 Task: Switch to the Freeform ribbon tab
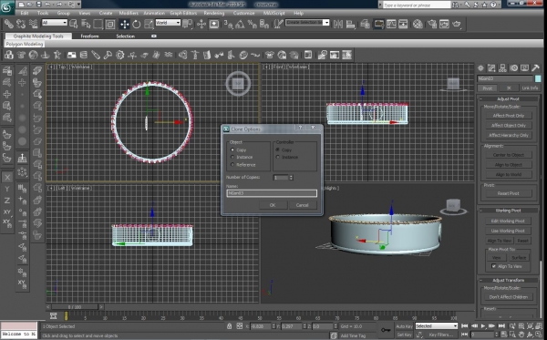click(x=89, y=36)
